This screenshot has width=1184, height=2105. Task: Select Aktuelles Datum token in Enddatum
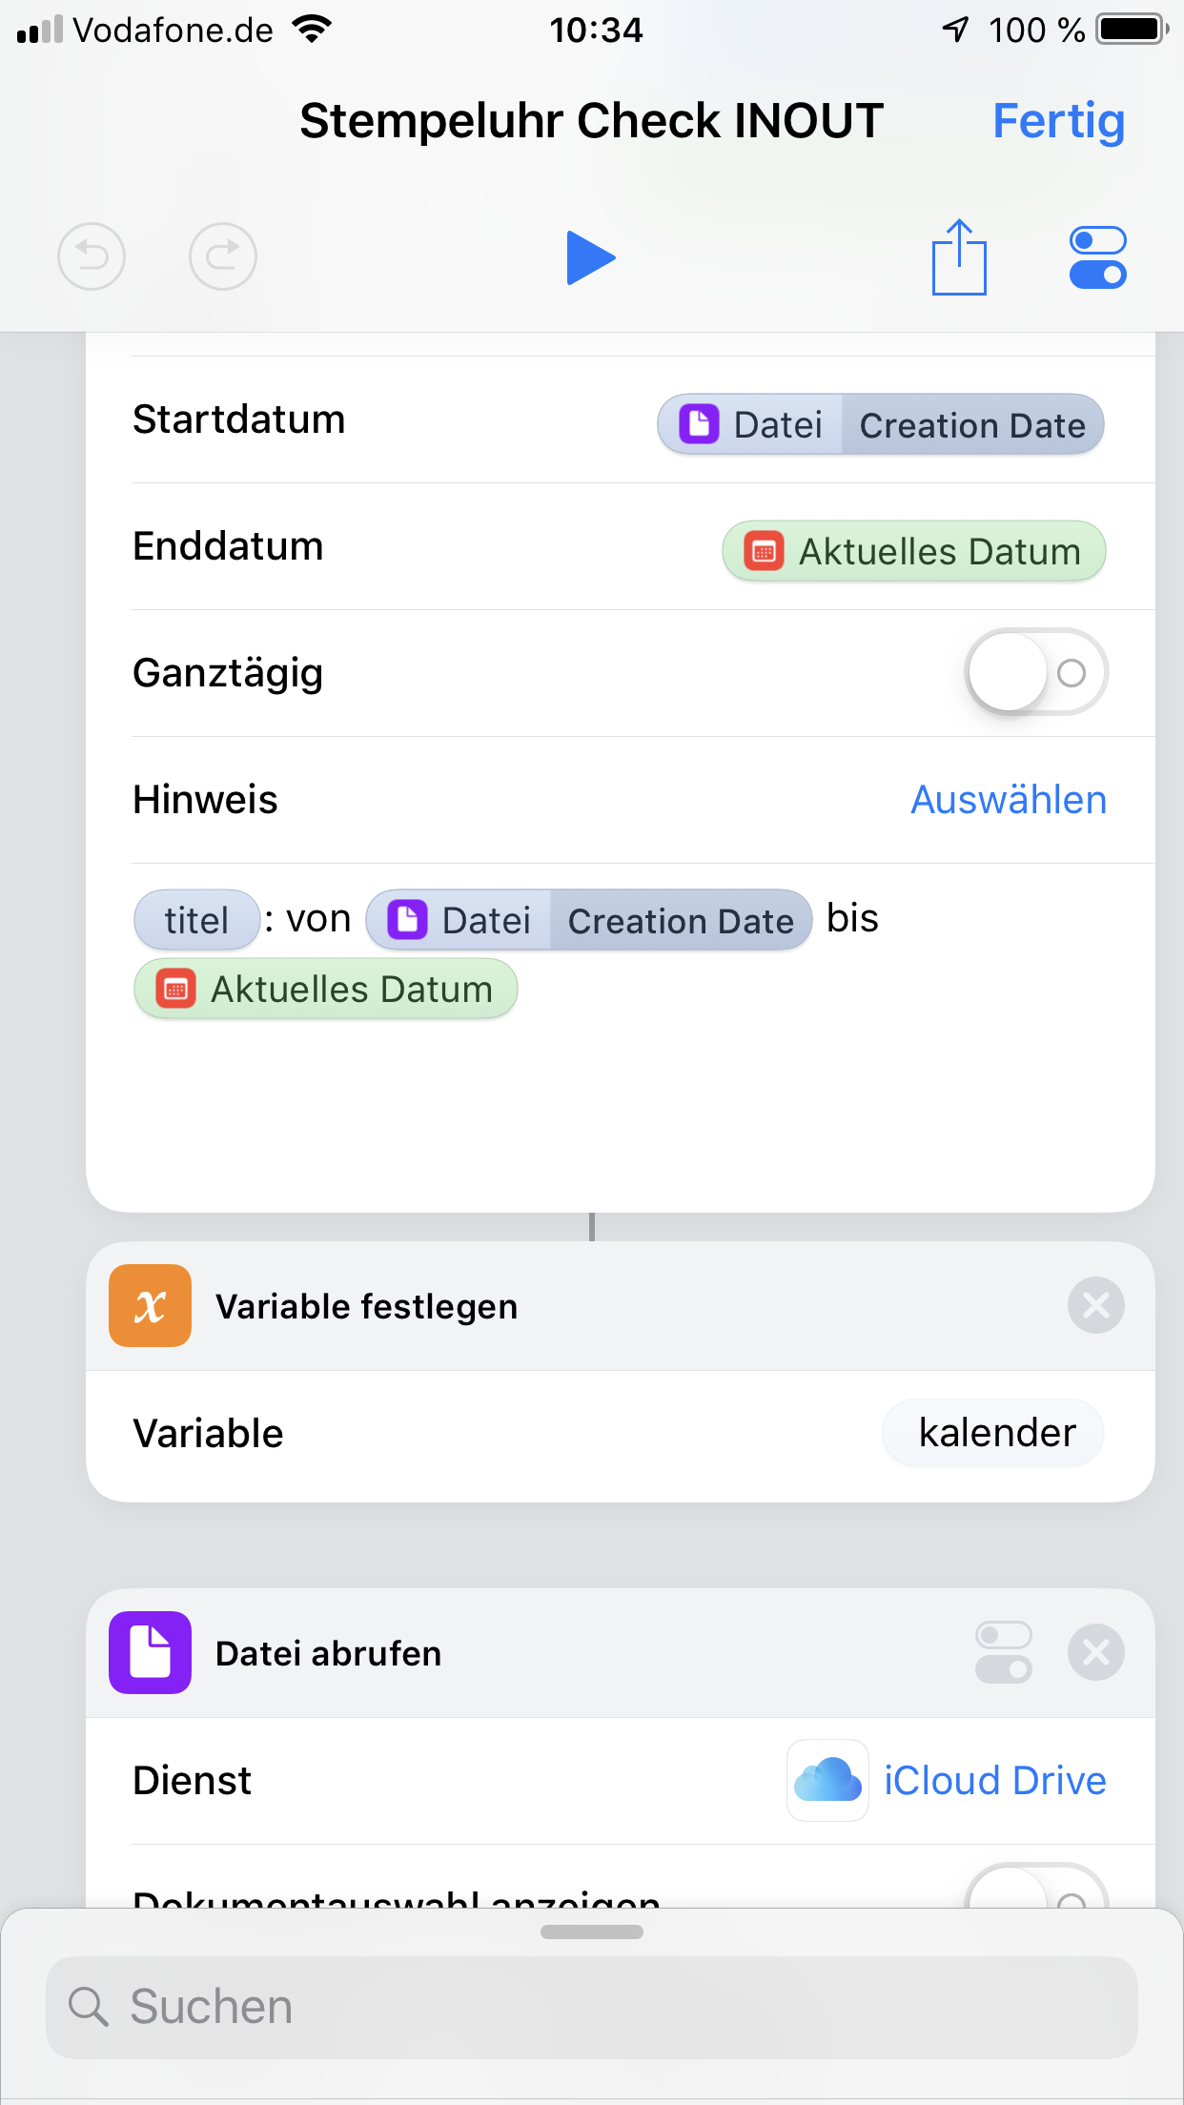(913, 551)
